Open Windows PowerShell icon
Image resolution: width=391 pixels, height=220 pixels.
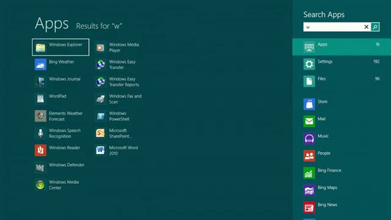click(x=100, y=116)
